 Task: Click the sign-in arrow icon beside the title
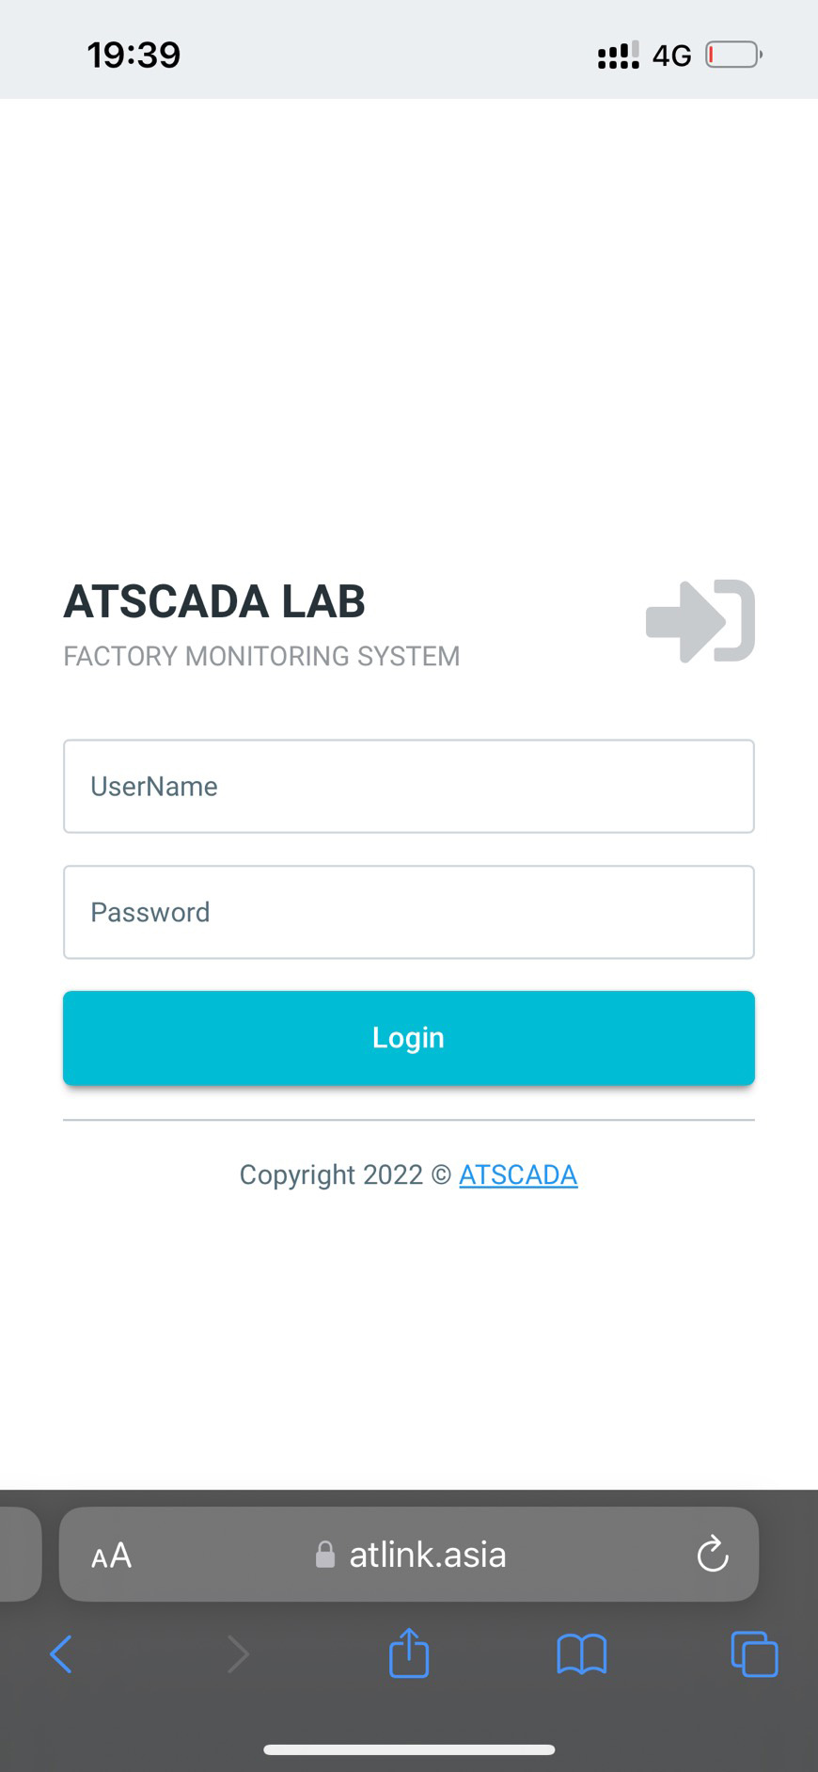(x=700, y=621)
